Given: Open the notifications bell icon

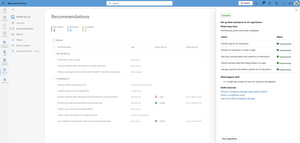Looking at the screenshot, I should coord(256,3).
